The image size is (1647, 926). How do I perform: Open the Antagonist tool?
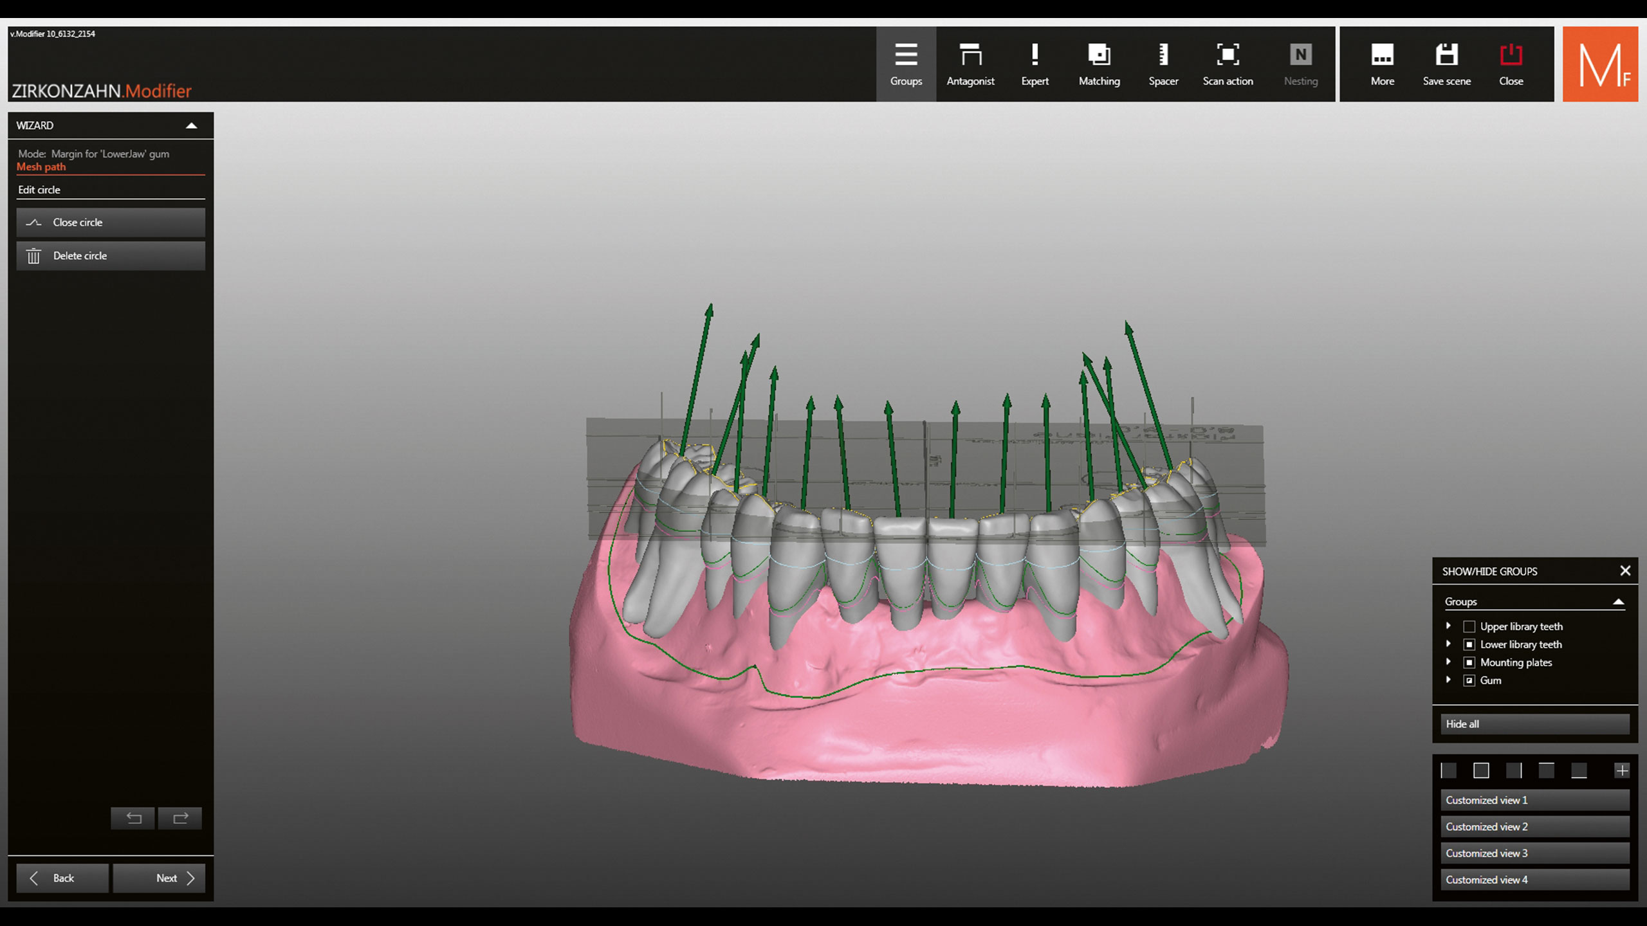pyautogui.click(x=970, y=64)
